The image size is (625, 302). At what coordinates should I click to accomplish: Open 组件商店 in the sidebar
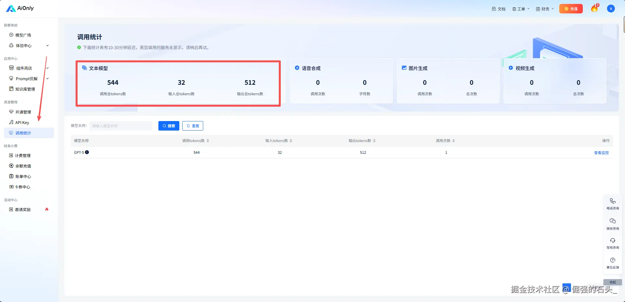(24, 68)
